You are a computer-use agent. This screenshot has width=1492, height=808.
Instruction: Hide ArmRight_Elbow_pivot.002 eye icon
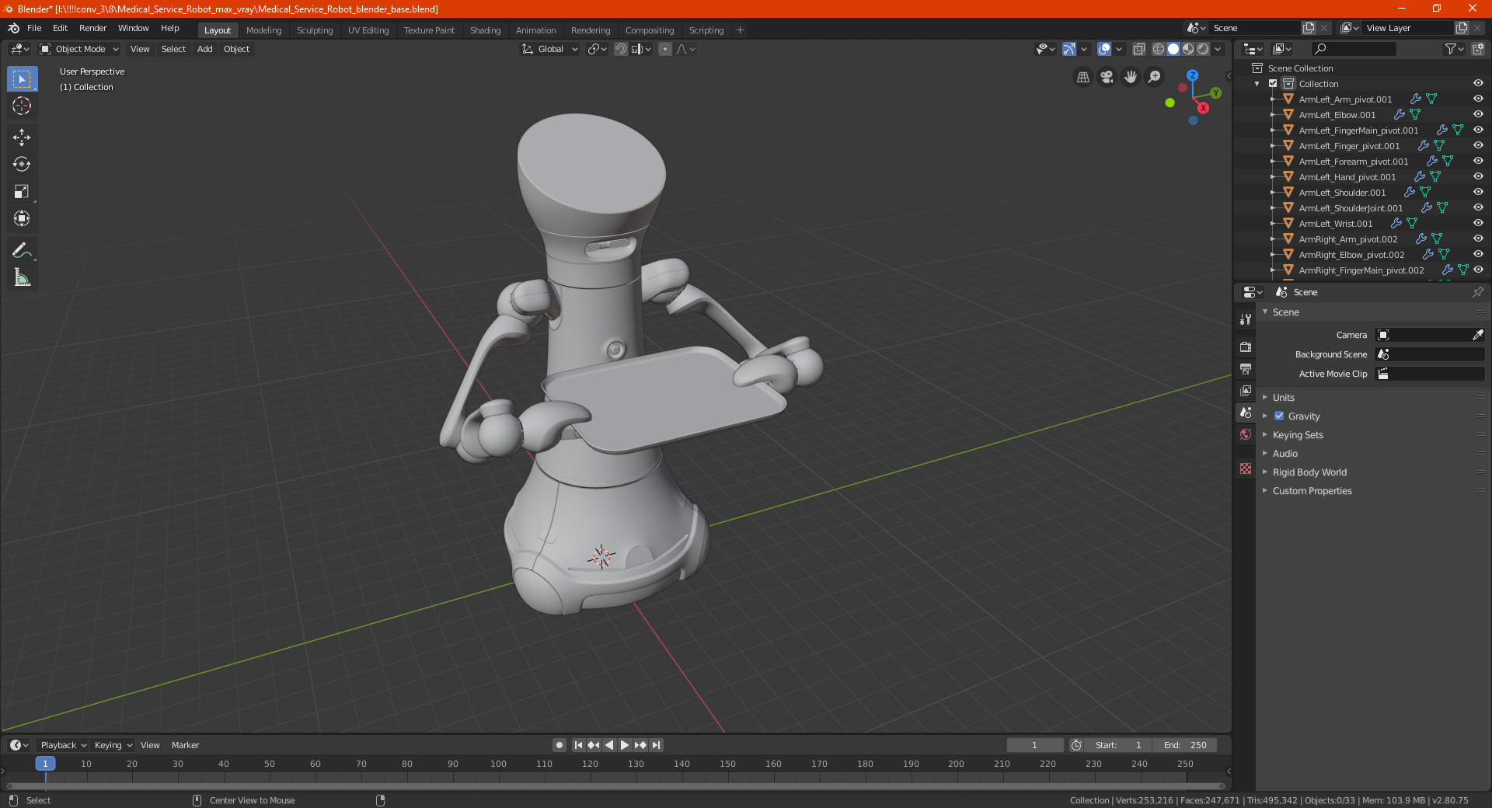pyautogui.click(x=1478, y=255)
